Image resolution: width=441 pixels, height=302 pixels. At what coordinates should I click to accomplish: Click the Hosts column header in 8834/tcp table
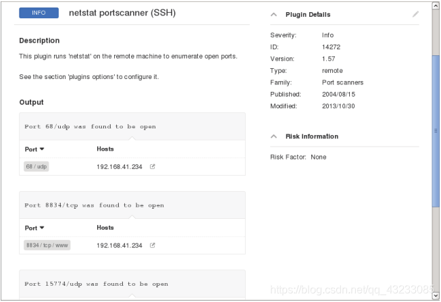pos(105,228)
